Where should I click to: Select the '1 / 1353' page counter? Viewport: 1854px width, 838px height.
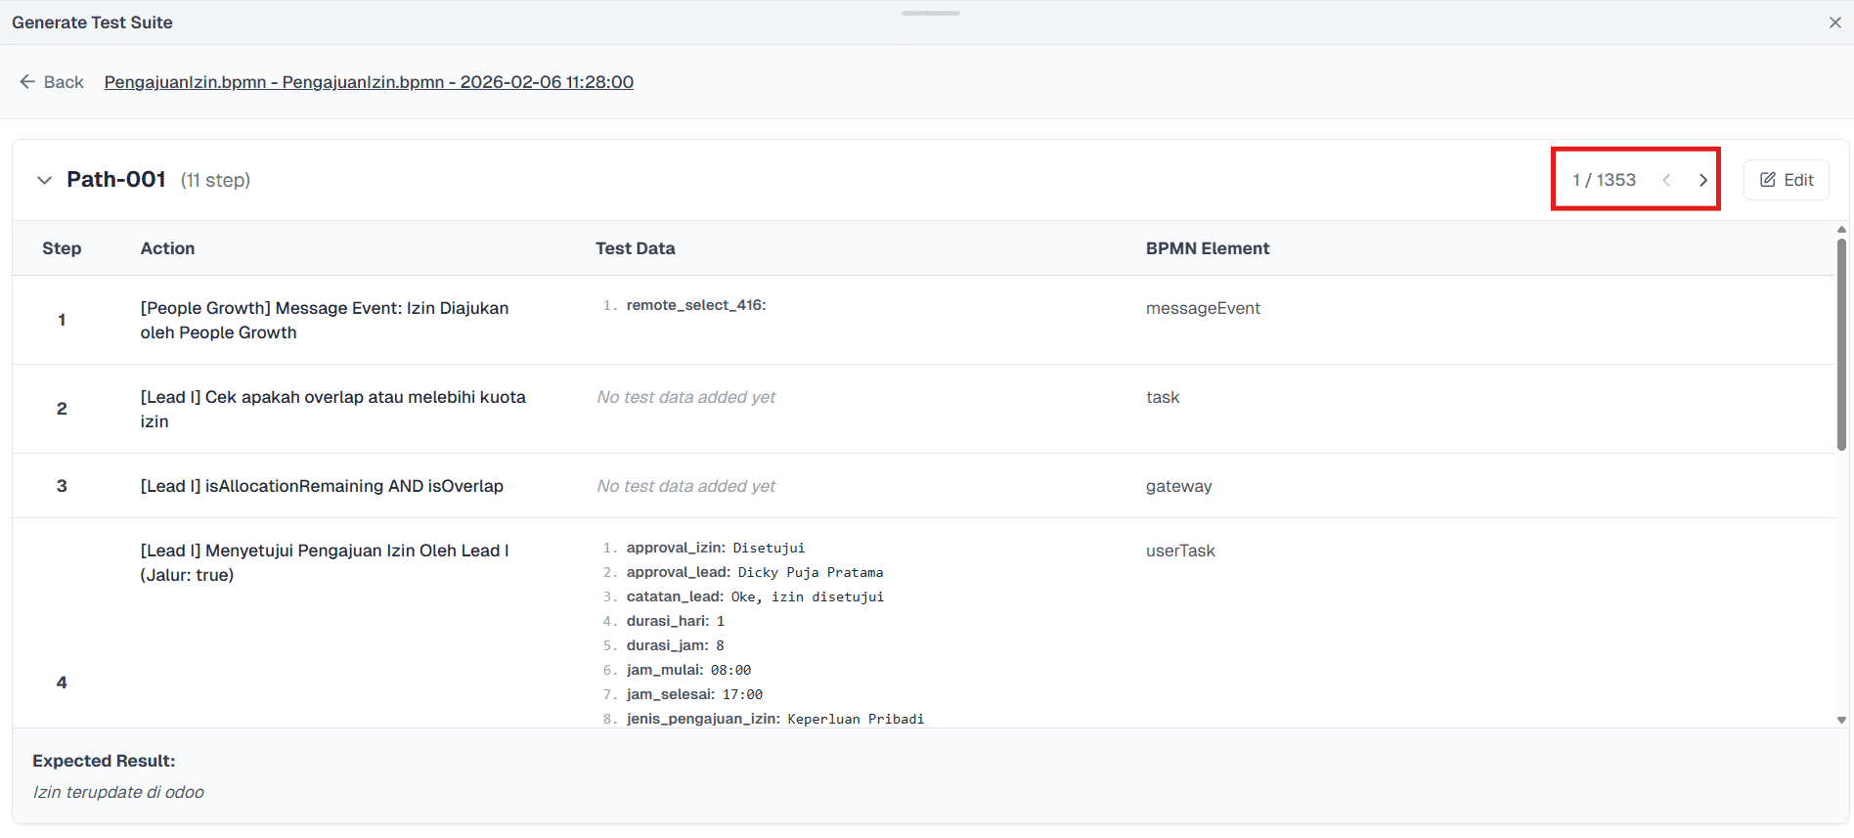click(1604, 180)
